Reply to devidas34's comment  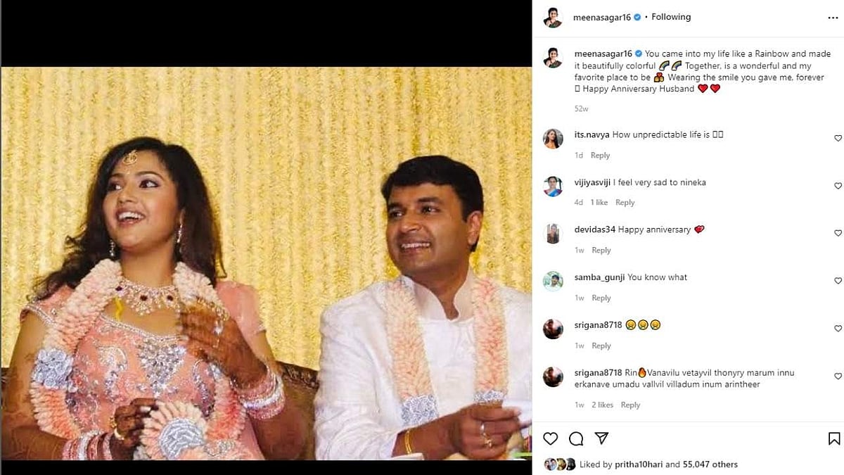[x=601, y=251]
